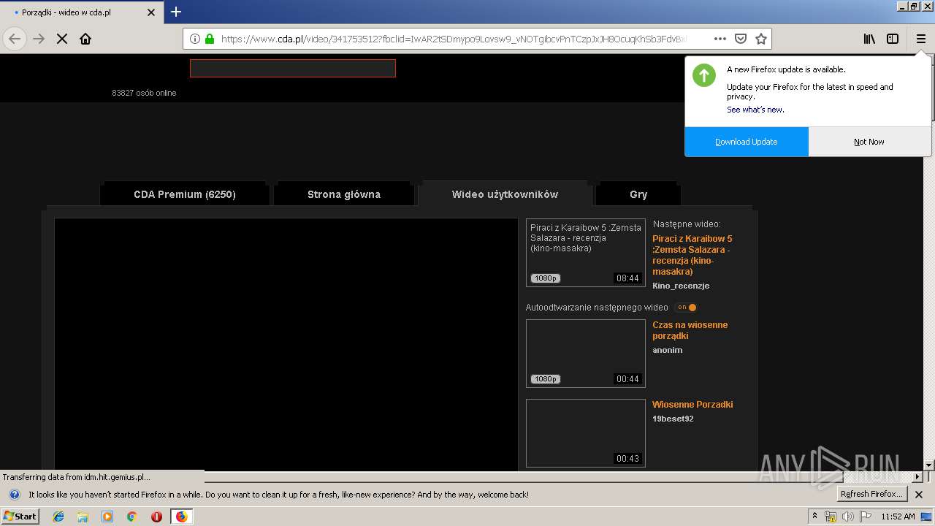View the green padlock connection details

coord(210,39)
